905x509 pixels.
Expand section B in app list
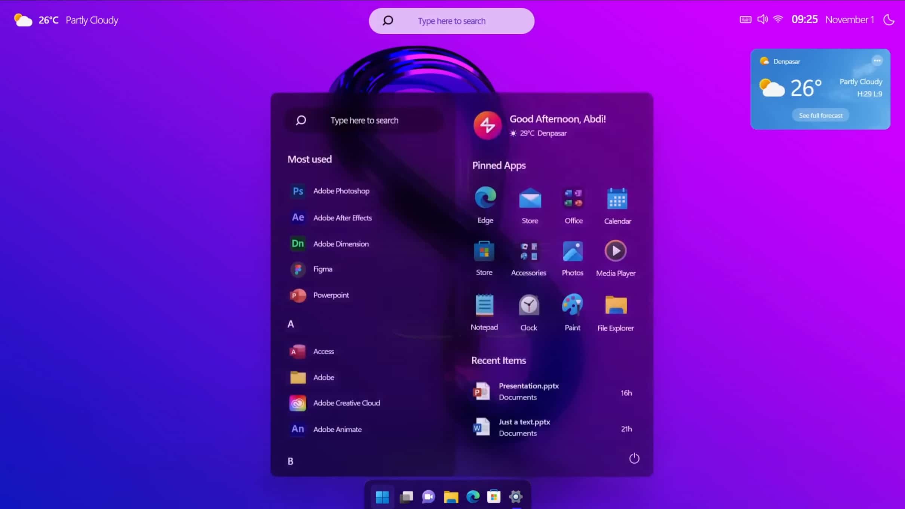tap(290, 460)
